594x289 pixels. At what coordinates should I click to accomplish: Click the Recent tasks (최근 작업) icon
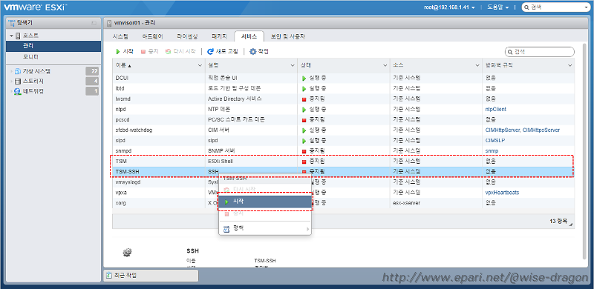109,276
